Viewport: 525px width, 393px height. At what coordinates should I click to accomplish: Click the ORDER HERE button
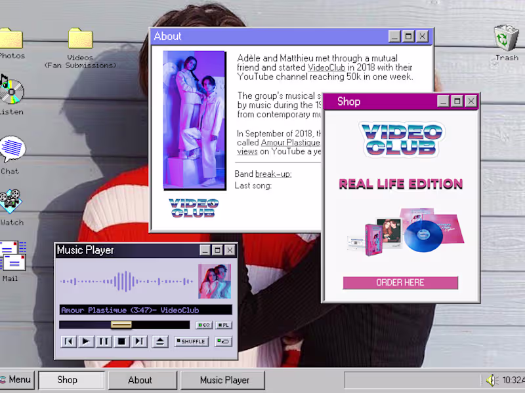400,283
